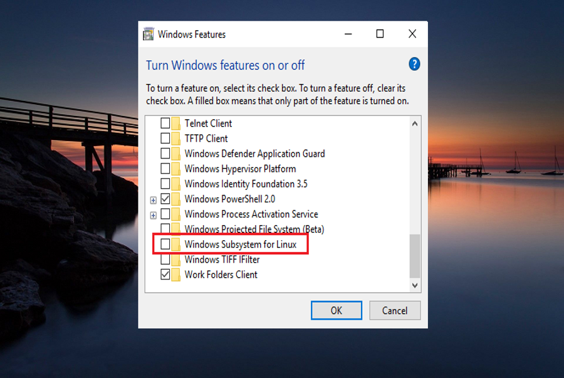
Task: Click the folder icon beside TFTP Client
Action: point(175,139)
